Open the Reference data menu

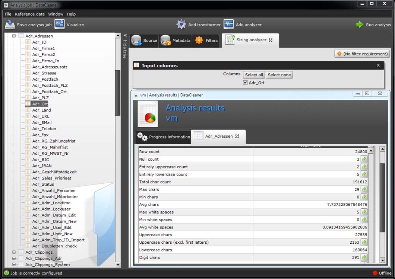pos(29,14)
